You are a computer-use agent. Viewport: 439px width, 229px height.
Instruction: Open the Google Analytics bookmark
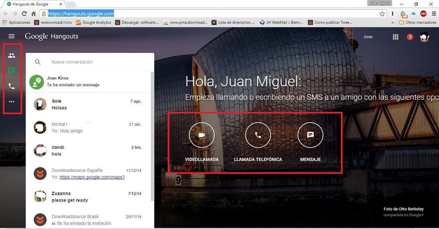93,22
